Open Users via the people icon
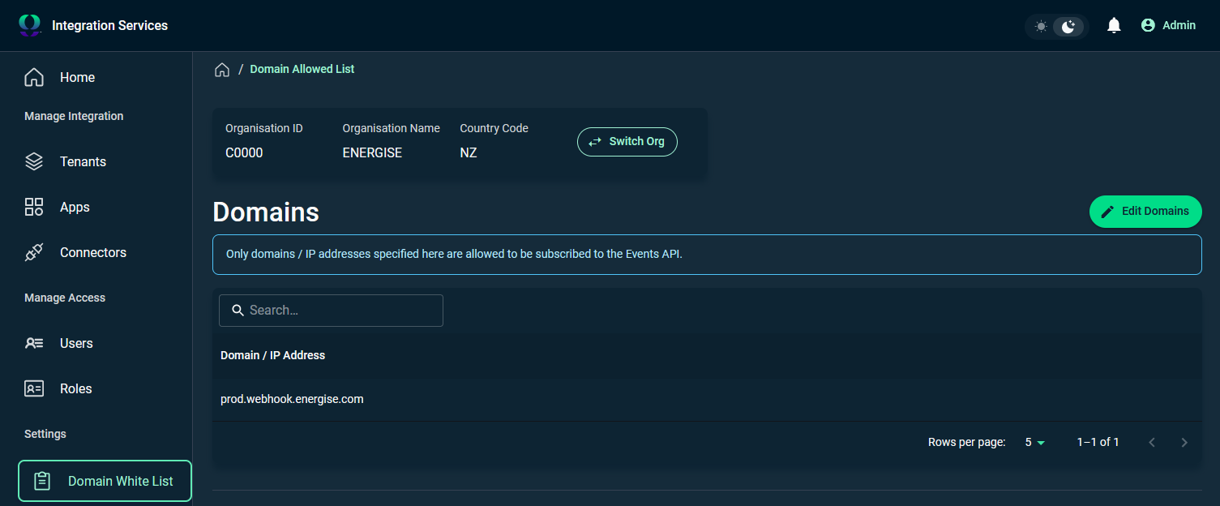Image resolution: width=1220 pixels, height=506 pixels. [x=33, y=343]
